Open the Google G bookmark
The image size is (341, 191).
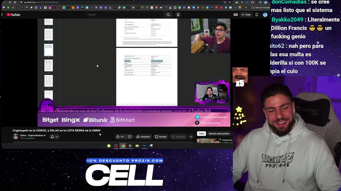tap(230, 7)
